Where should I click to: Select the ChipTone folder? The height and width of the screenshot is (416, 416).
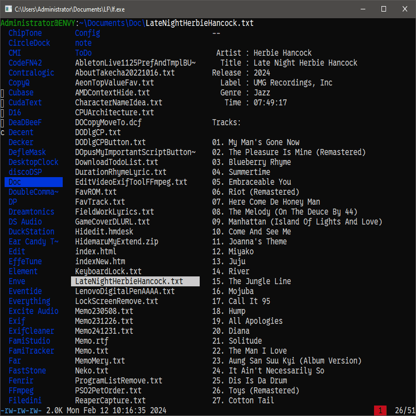[25, 33]
